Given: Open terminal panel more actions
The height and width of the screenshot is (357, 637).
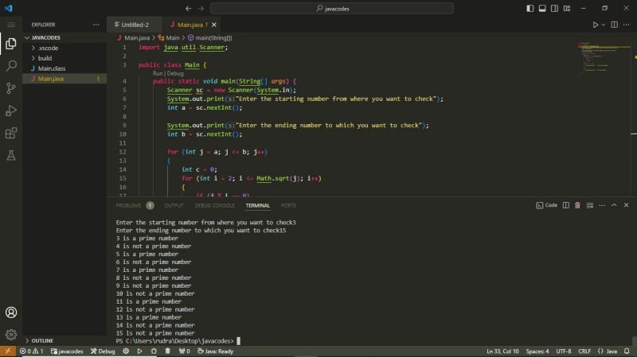Looking at the screenshot, I should pyautogui.click(x=602, y=205).
